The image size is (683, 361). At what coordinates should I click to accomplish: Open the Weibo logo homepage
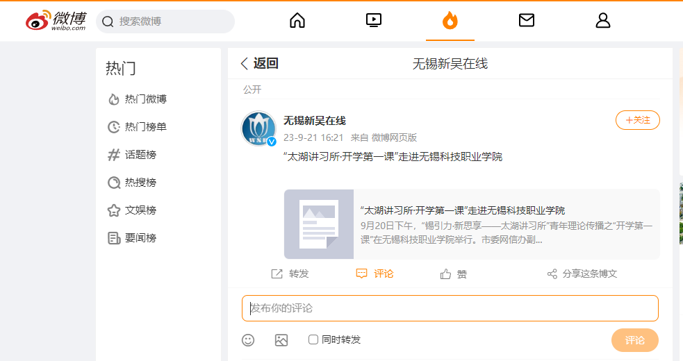(56, 20)
